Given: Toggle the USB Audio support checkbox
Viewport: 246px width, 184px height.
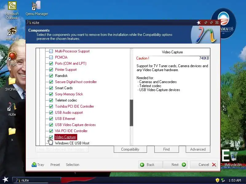Looking at the screenshot, I should (x=51, y=113).
